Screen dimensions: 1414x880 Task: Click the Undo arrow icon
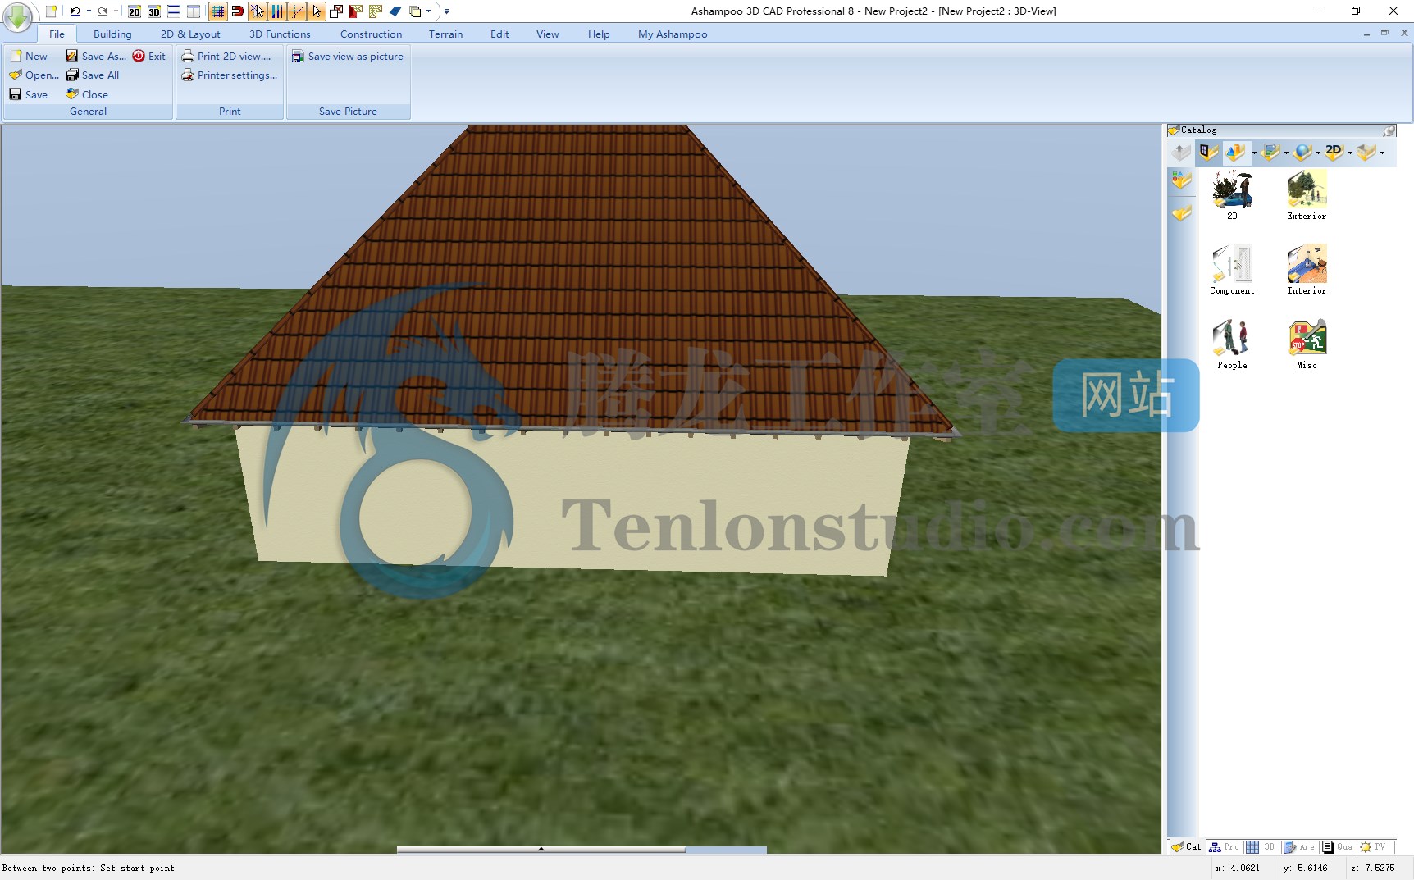point(75,11)
